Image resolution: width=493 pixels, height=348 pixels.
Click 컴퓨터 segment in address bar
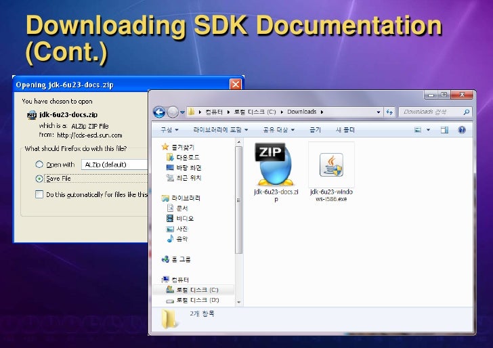pos(214,112)
